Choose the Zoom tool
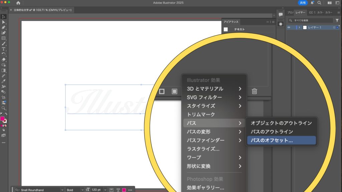 pos(4,108)
